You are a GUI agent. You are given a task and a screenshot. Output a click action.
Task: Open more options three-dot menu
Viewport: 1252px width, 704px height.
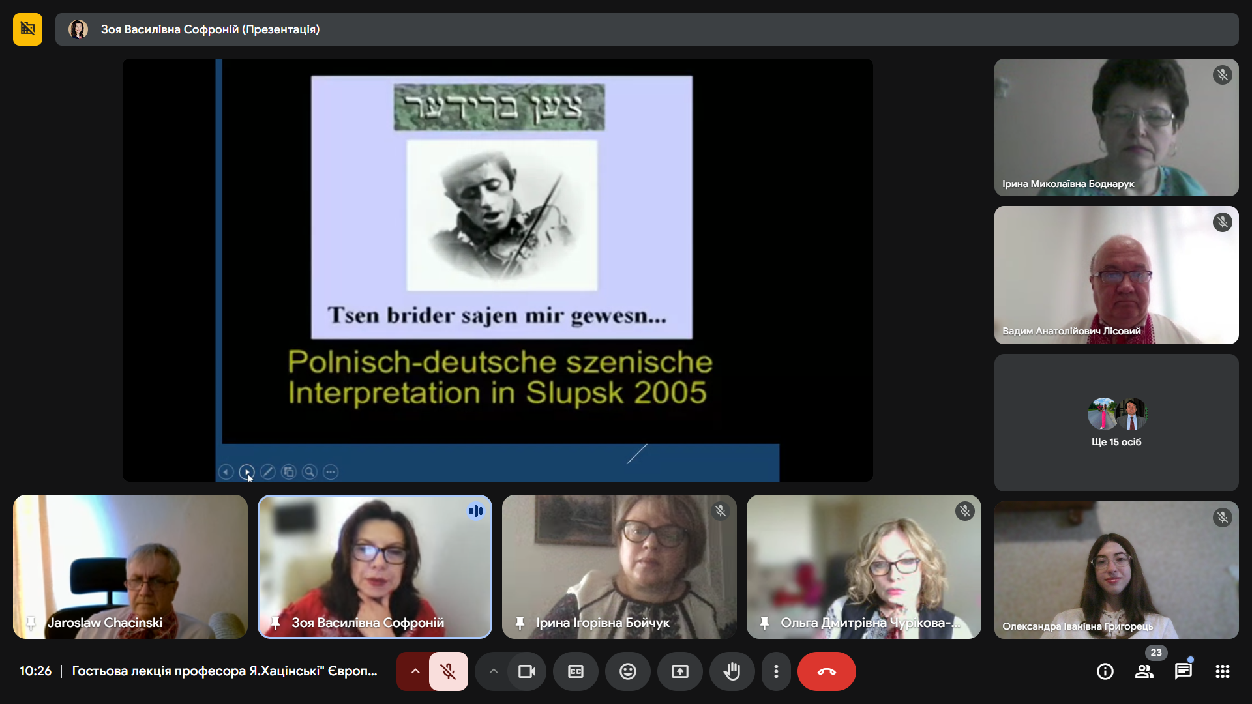tap(776, 671)
